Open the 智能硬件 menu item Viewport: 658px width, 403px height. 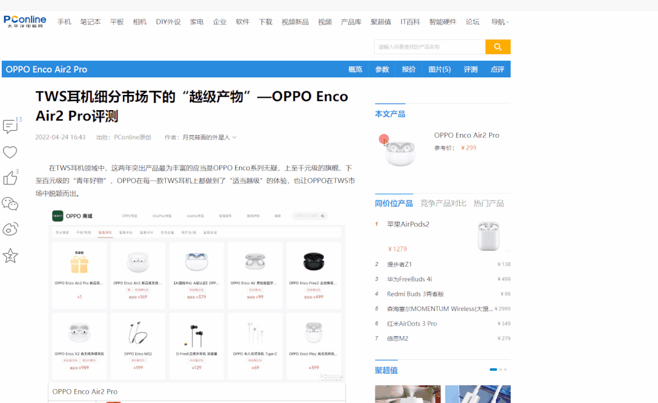pos(442,22)
